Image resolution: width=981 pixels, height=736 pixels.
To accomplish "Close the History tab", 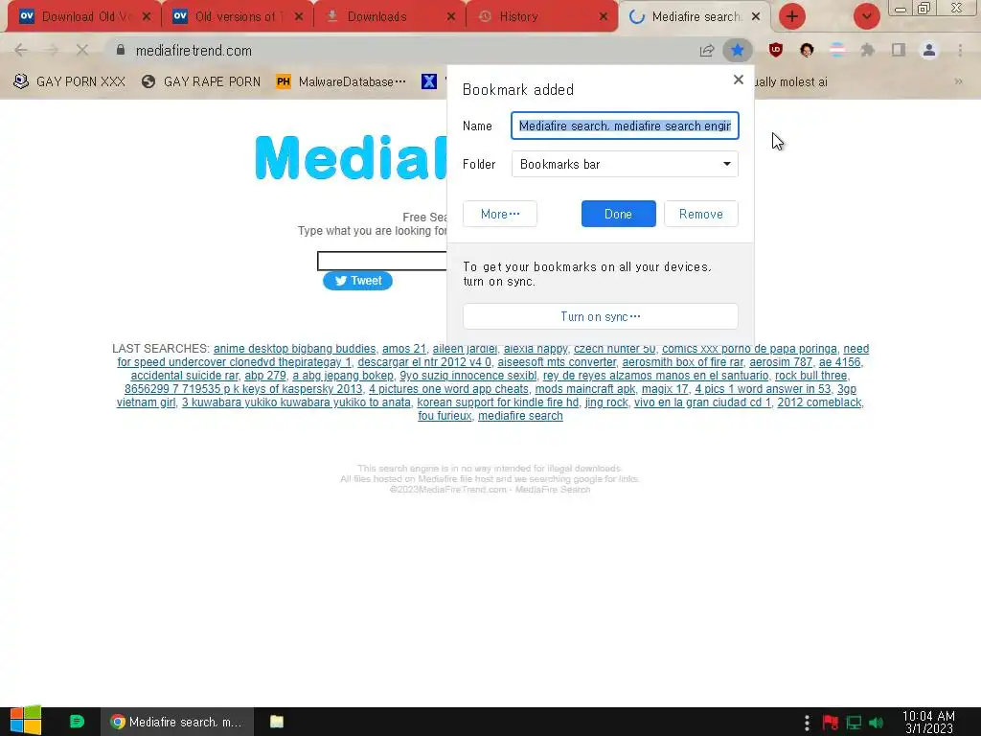I will tap(604, 16).
